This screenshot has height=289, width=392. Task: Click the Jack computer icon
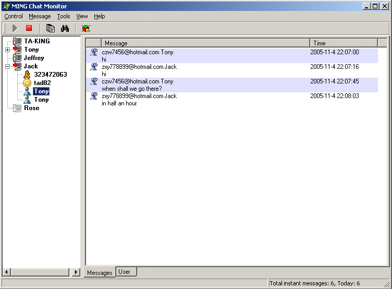[17, 66]
